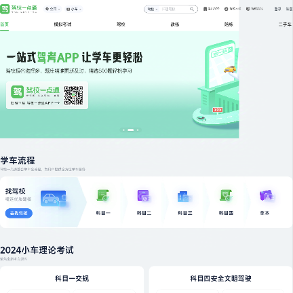
Task: Click the mobile phone APP icon in header
Action: point(205,9)
